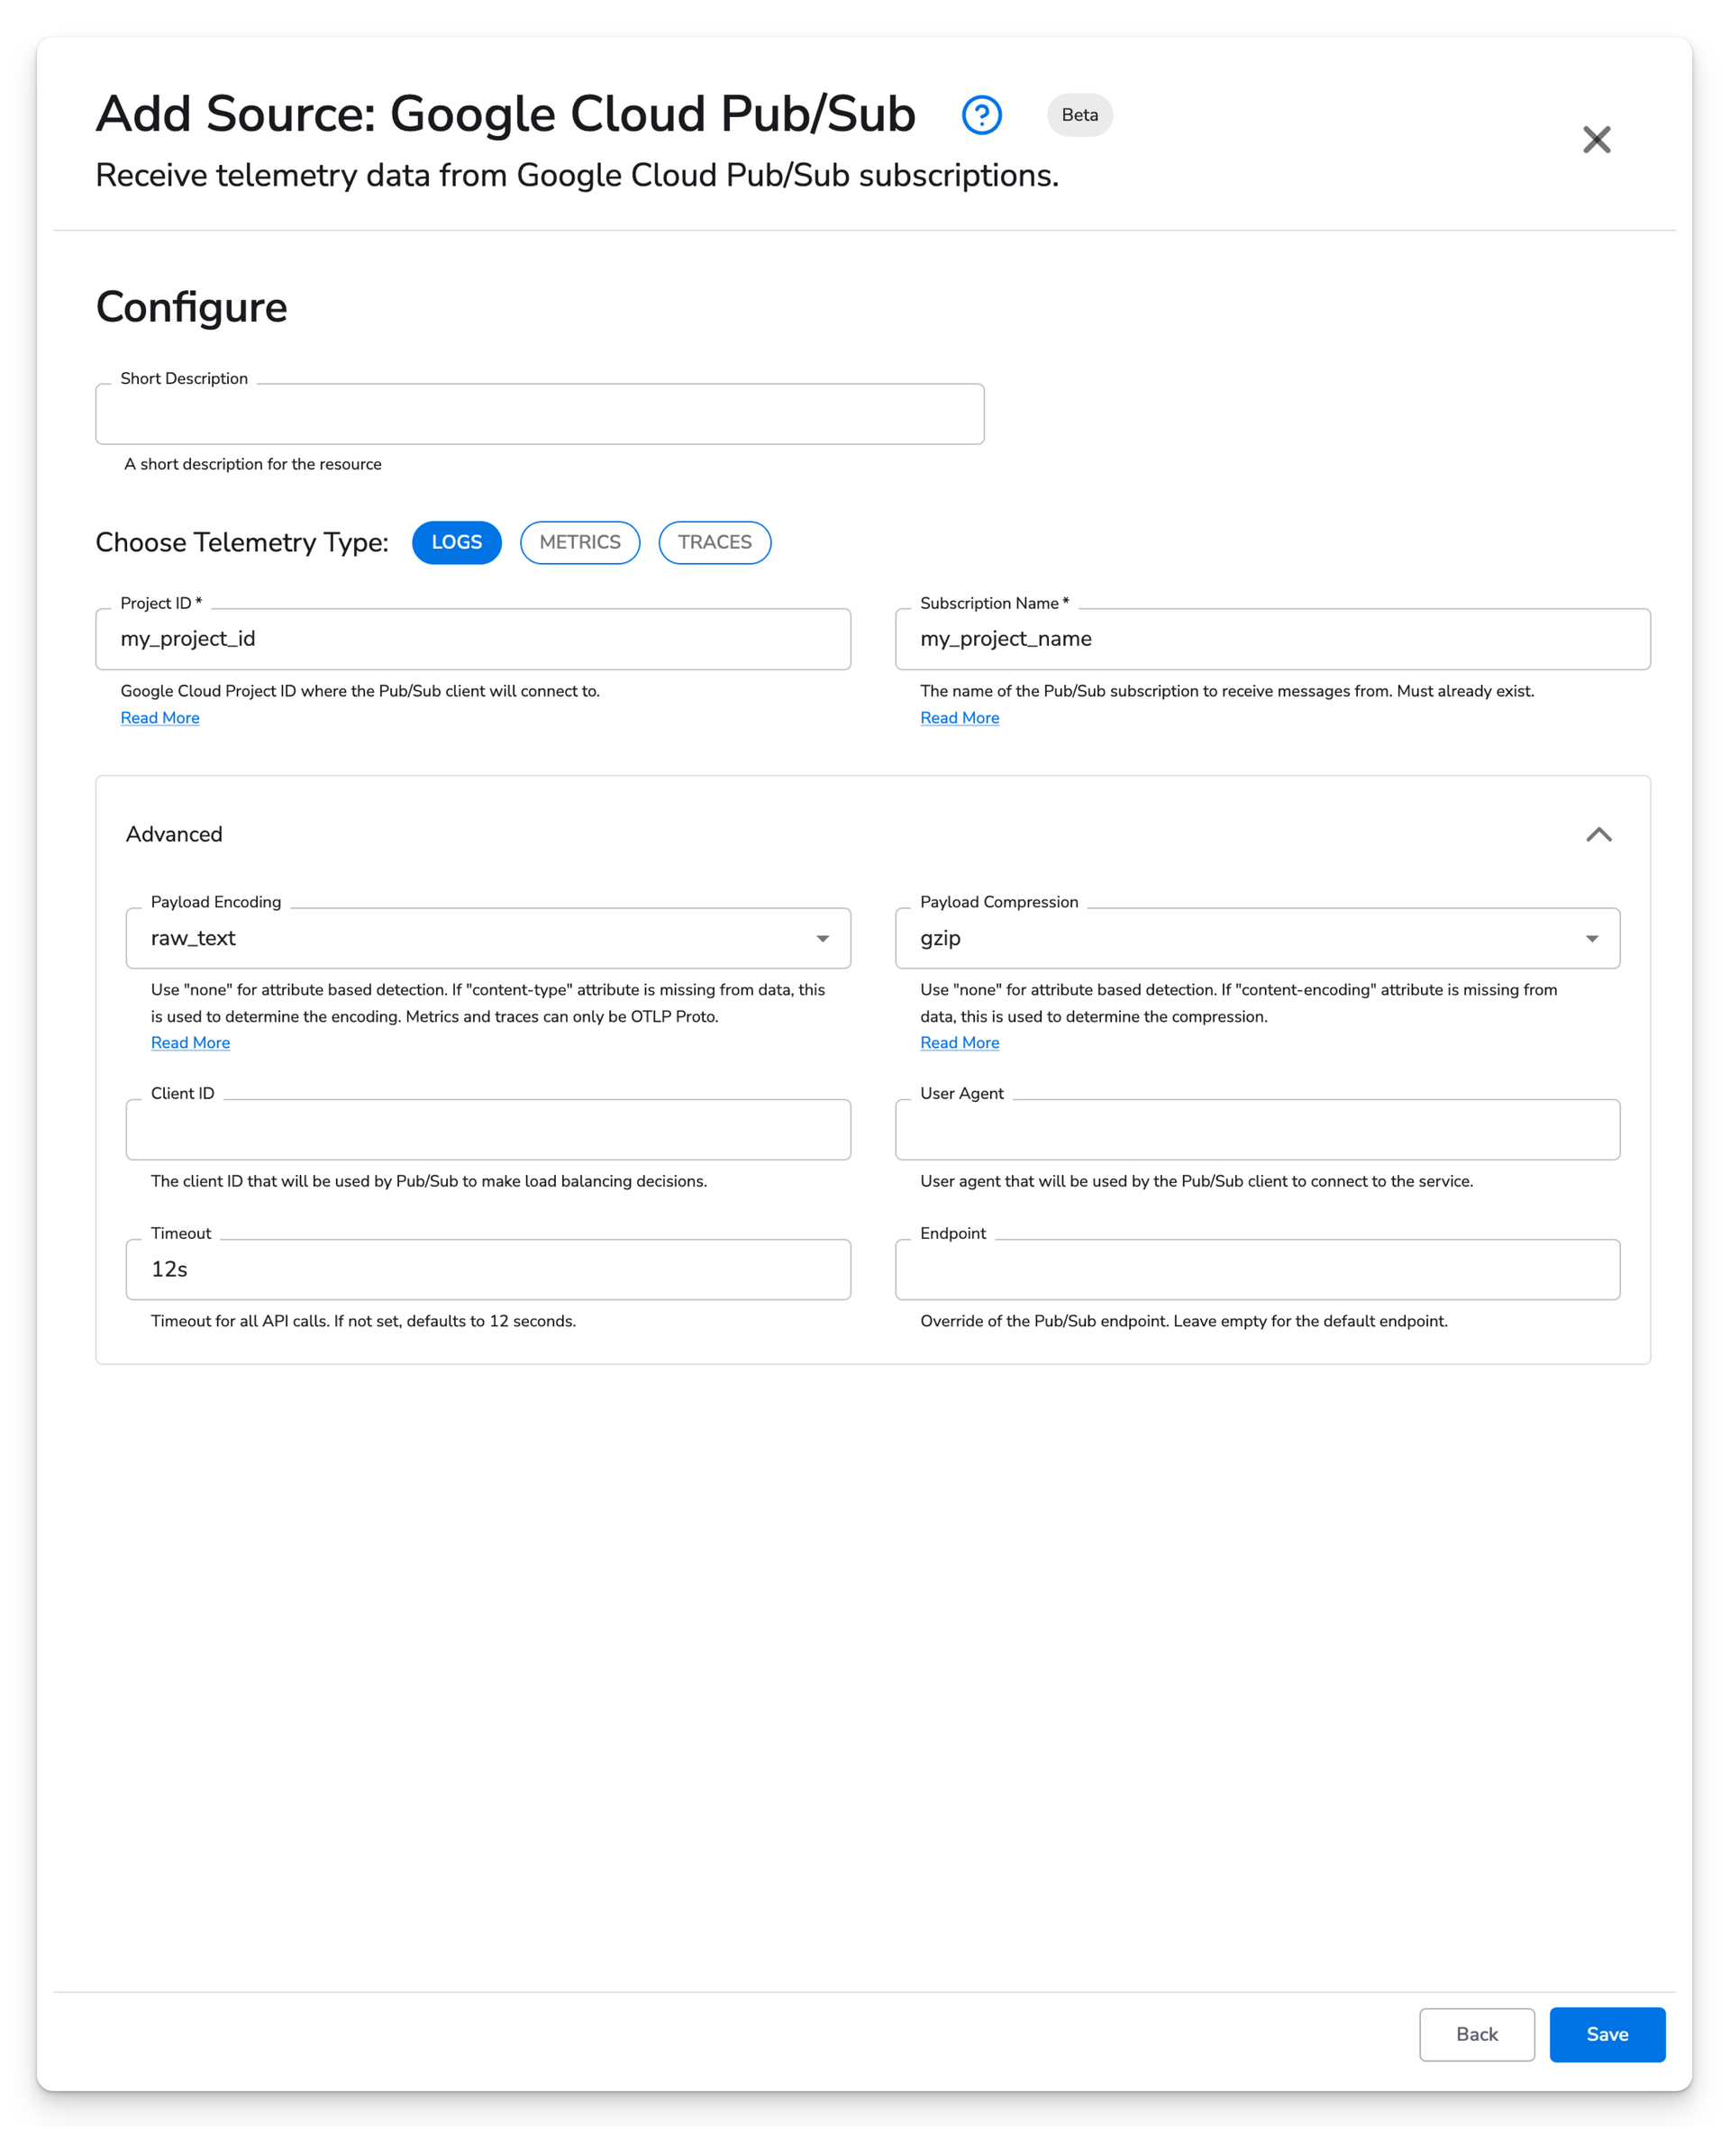
Task: Go Back to previous step
Action: point(1477,2034)
